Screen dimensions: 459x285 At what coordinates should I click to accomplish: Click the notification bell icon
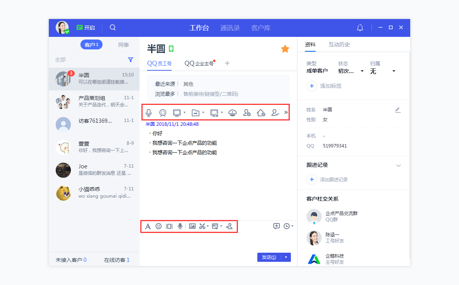tap(359, 27)
